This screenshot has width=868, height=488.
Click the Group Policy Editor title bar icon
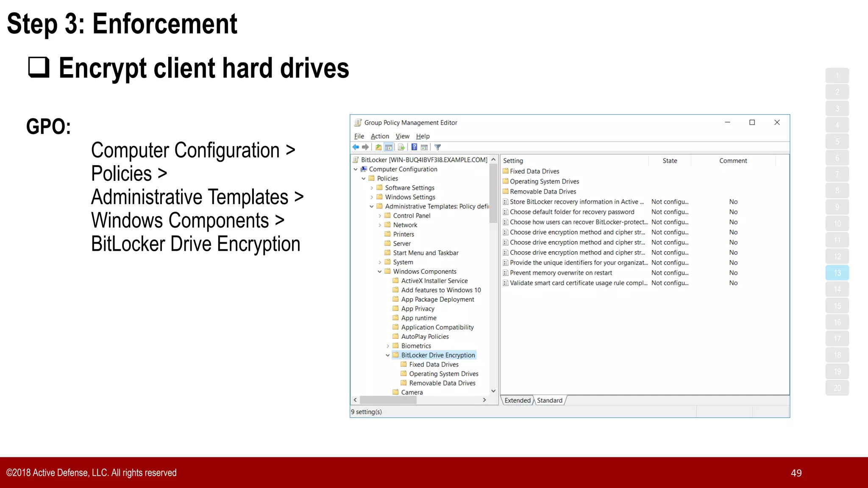[358, 122]
